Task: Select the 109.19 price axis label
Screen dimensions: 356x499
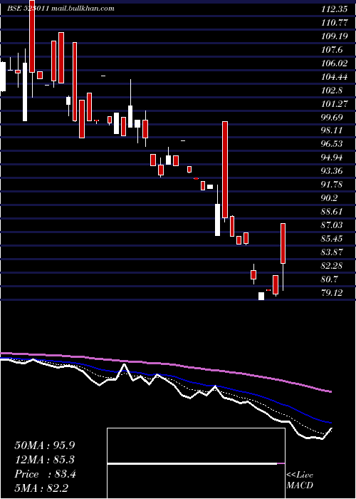Action: [334, 36]
